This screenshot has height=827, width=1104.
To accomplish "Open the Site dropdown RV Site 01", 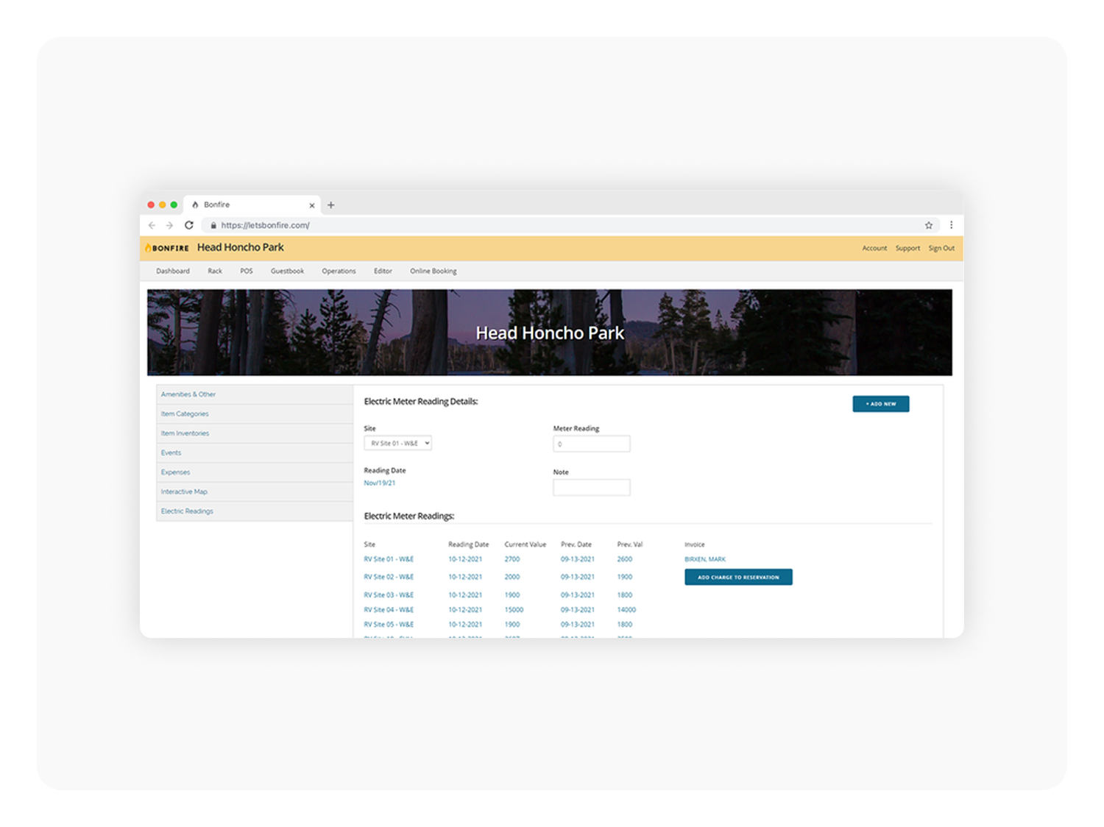I will tap(397, 444).
